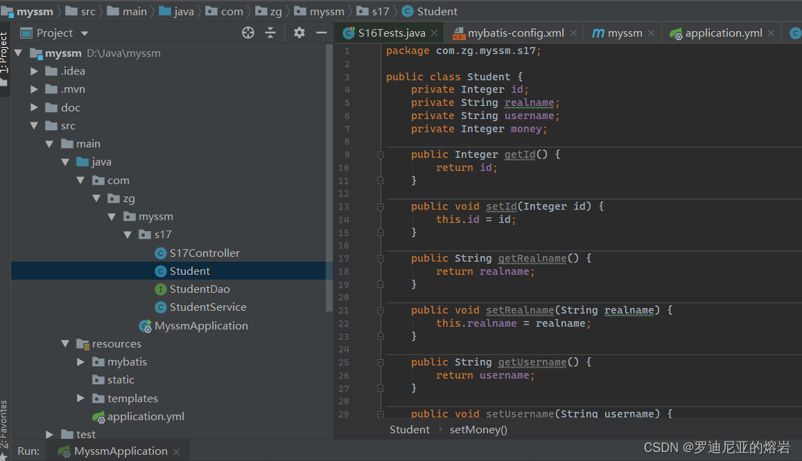Collapse the main folder
Screen dimensions: 802x461
(x=50, y=144)
